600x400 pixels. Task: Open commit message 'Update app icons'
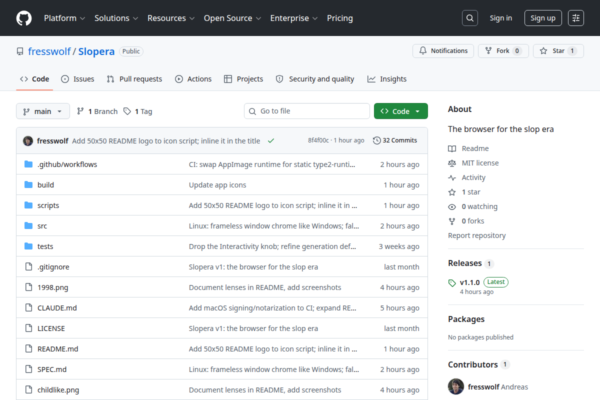coord(217,184)
